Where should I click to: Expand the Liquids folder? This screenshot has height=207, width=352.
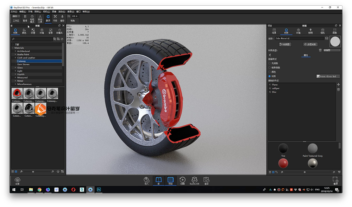tap(15, 74)
